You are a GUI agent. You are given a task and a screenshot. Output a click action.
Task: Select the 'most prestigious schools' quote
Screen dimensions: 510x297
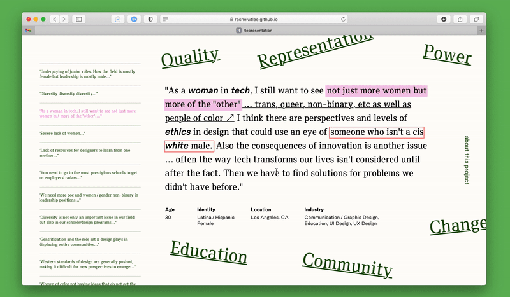click(88, 176)
